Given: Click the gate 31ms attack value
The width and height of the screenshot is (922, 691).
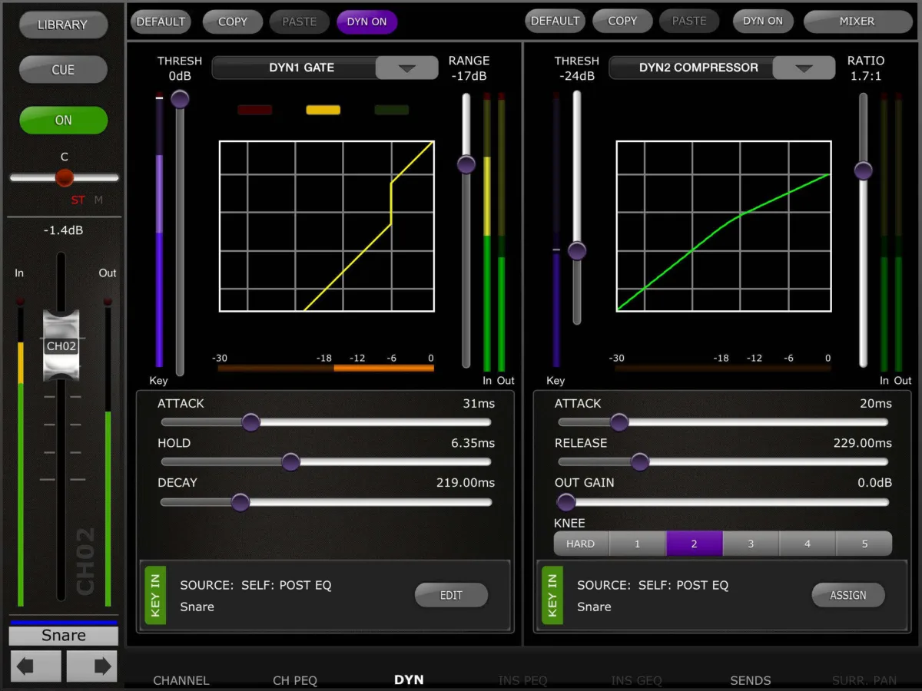Looking at the screenshot, I should [x=479, y=404].
